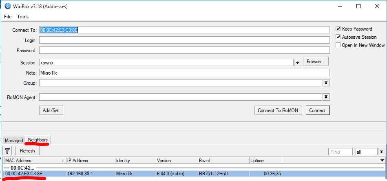The image size is (387, 181).
Task: Toggle the Autosave Session checkbox
Action: click(338, 37)
